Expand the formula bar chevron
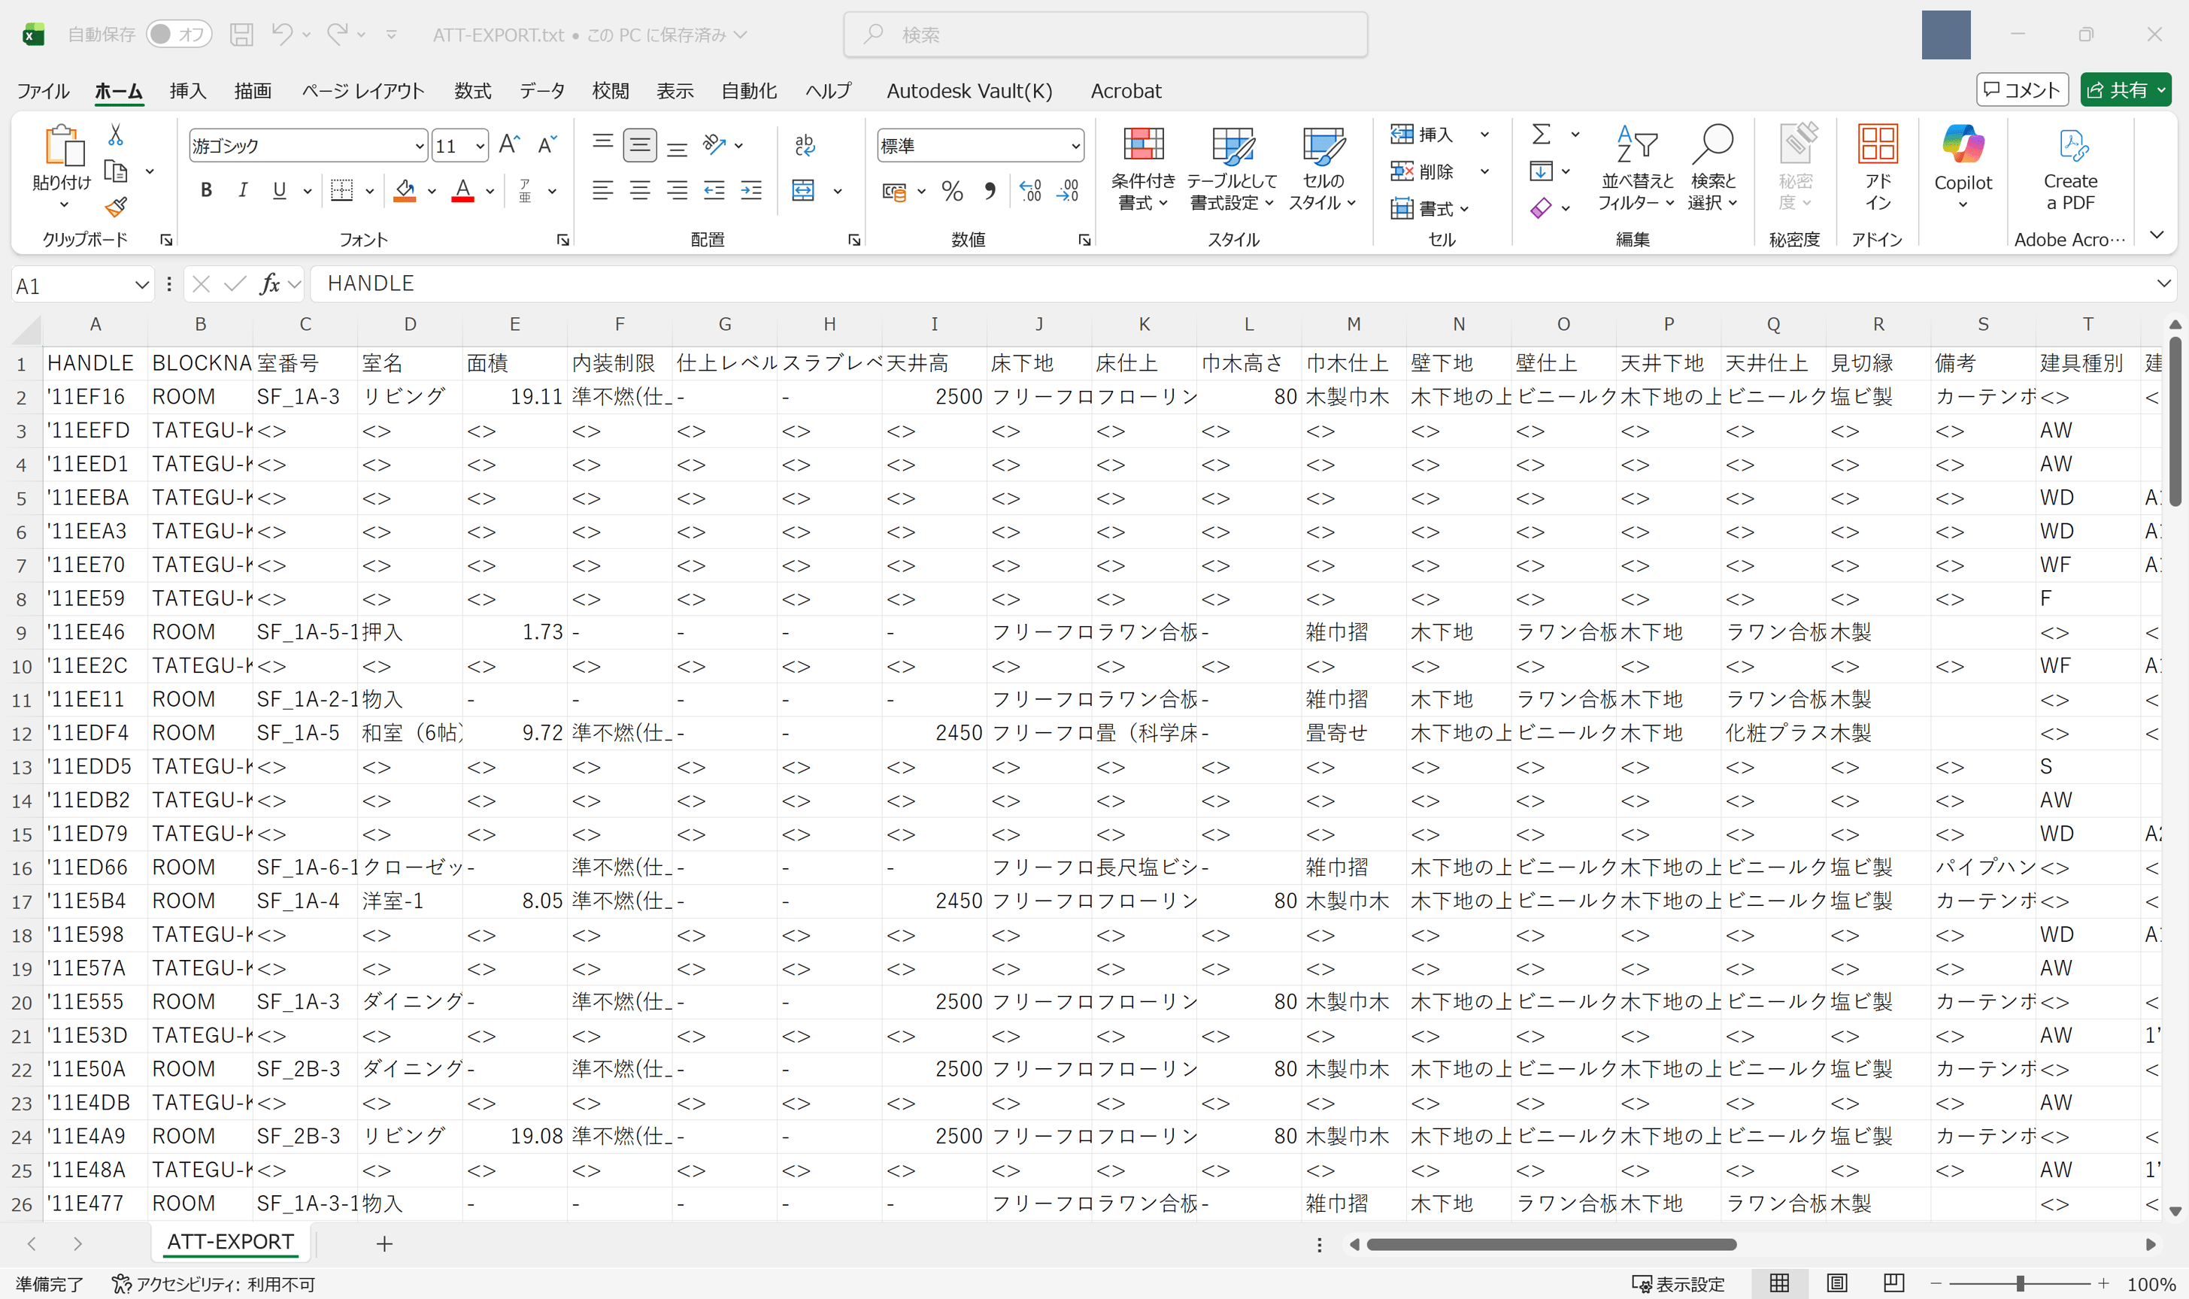This screenshot has height=1299, width=2189. coord(2163,283)
